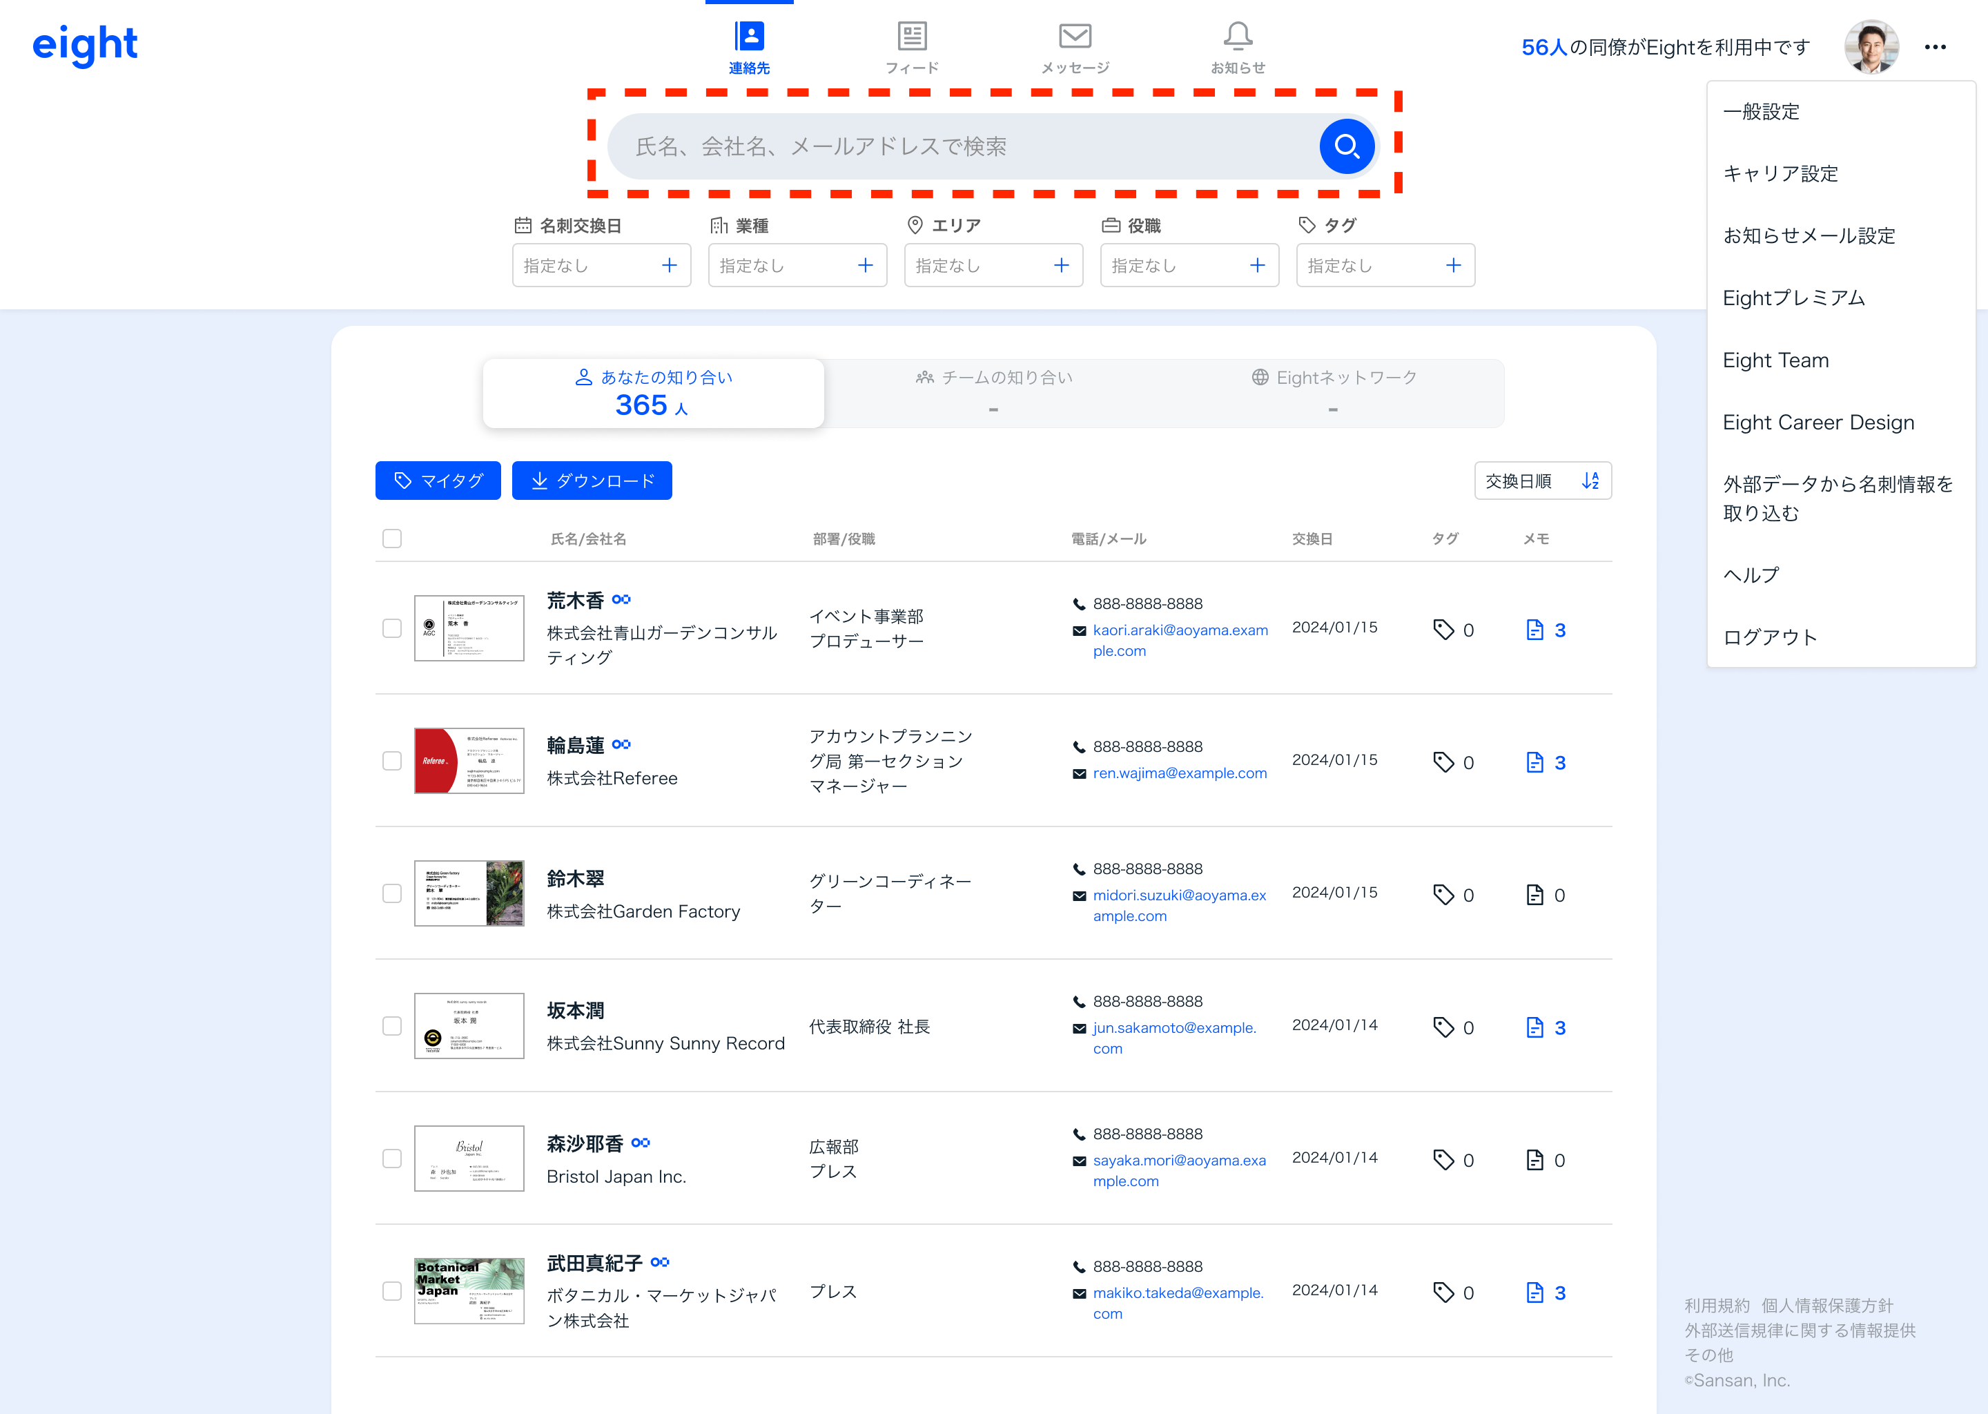Open the 名刺交換日 filter dropdown
1988x1414 pixels.
point(601,266)
